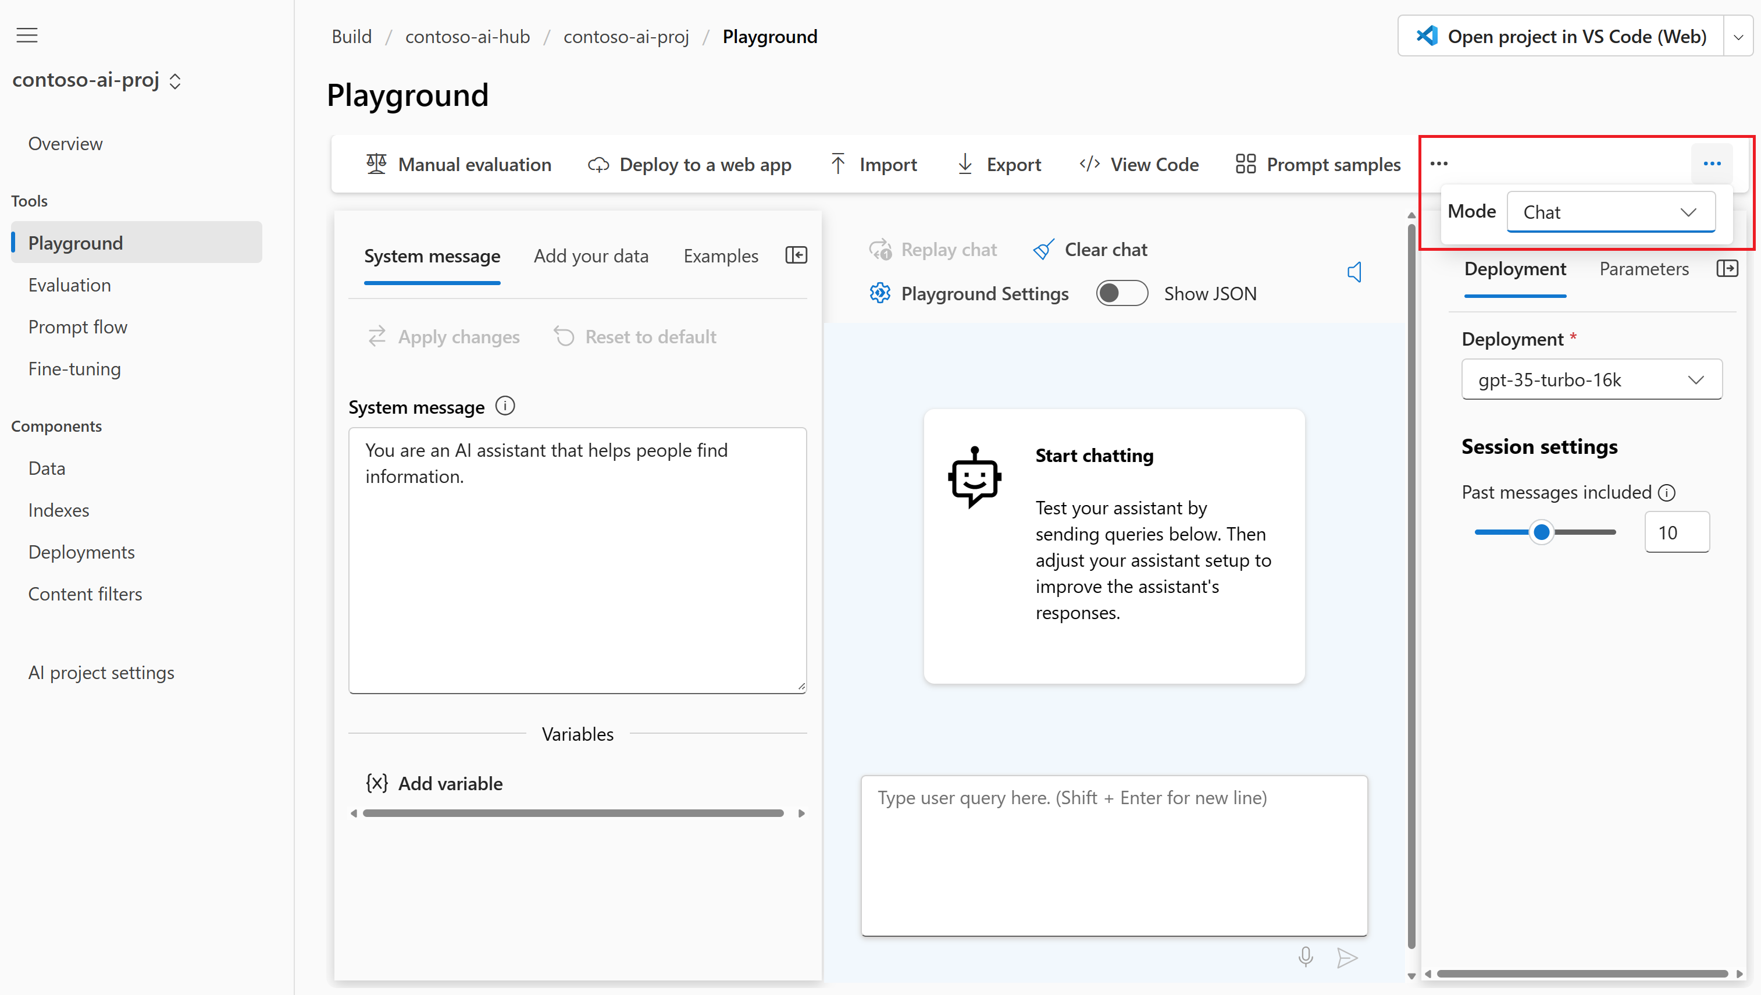Click the Reset to default undo icon

(564, 336)
